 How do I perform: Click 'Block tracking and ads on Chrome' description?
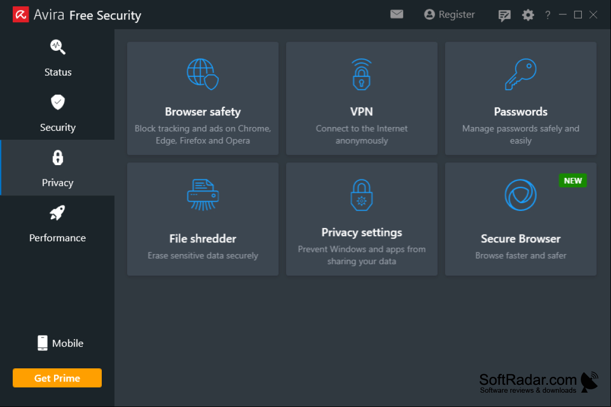(202, 134)
